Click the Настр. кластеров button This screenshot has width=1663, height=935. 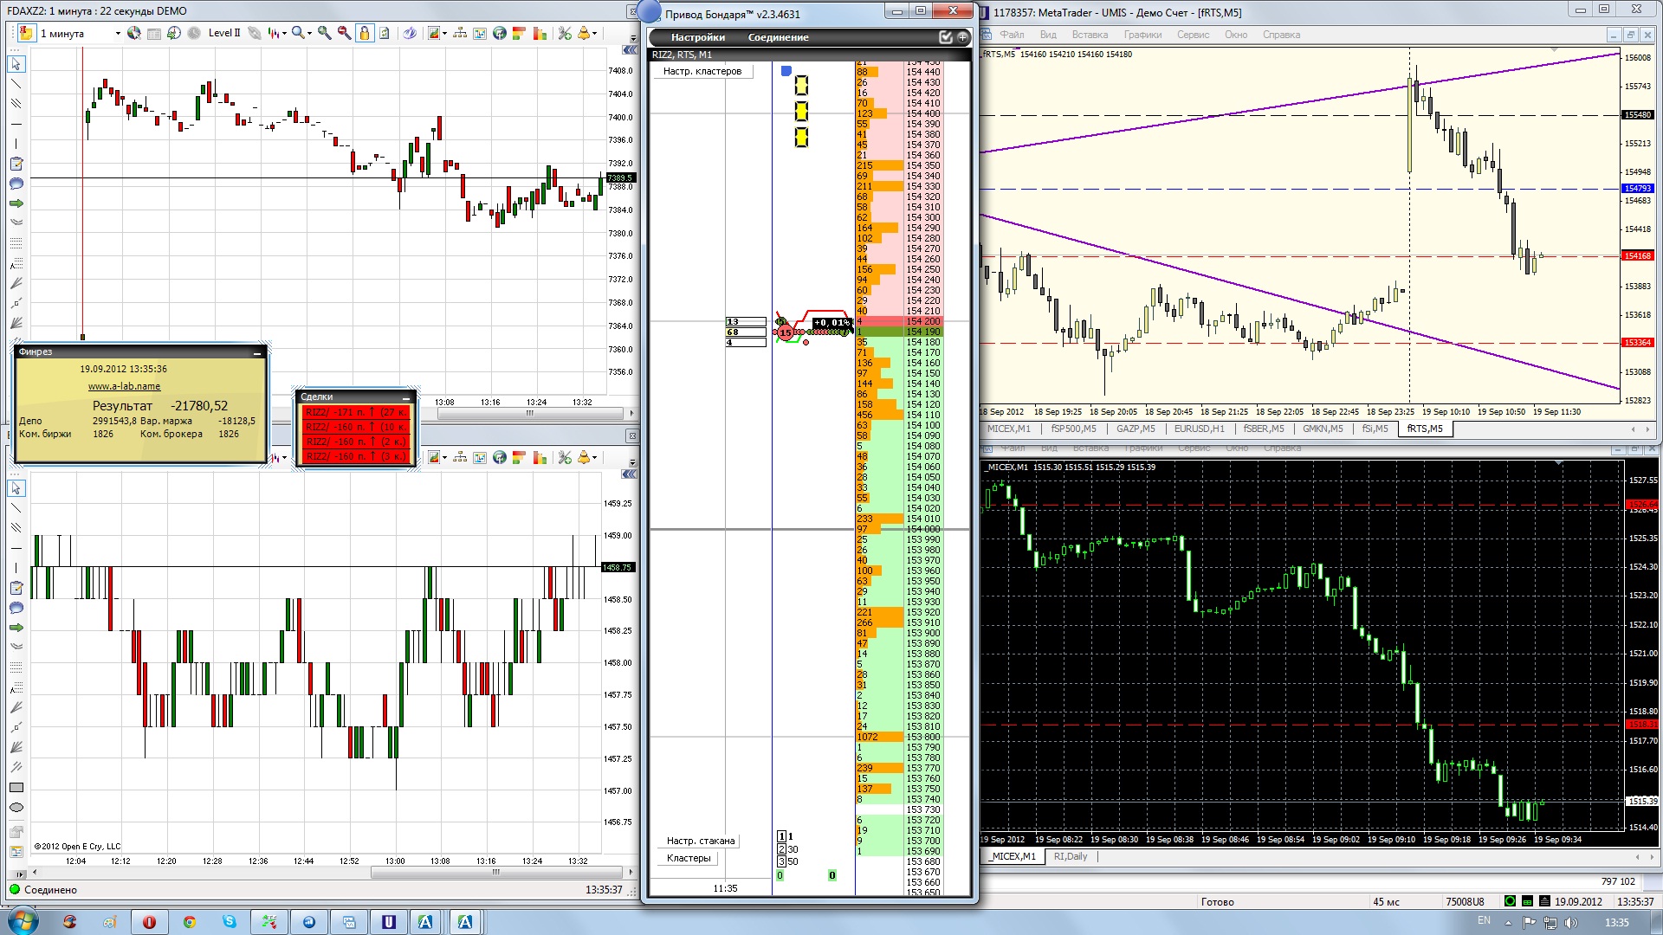[702, 71]
